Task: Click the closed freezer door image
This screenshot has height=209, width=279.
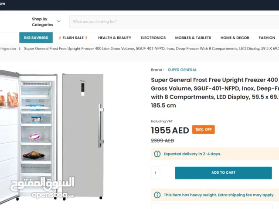Action: (83, 135)
